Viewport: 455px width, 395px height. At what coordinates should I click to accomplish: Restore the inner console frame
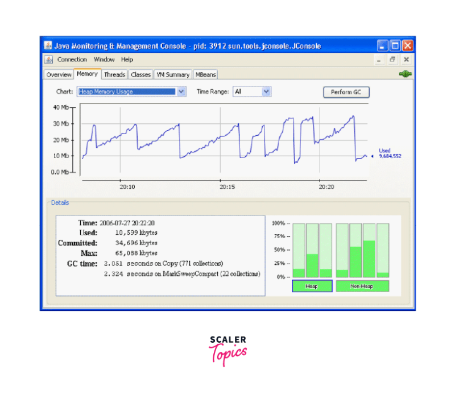tap(392, 59)
